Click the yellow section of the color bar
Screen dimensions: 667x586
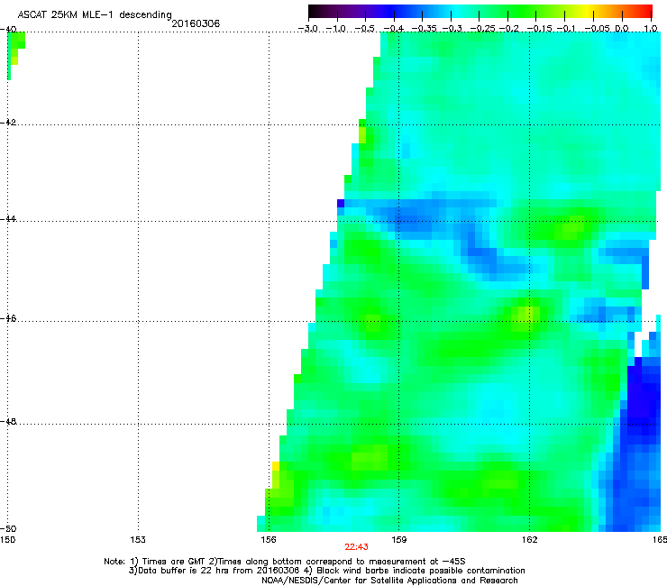[589, 12]
